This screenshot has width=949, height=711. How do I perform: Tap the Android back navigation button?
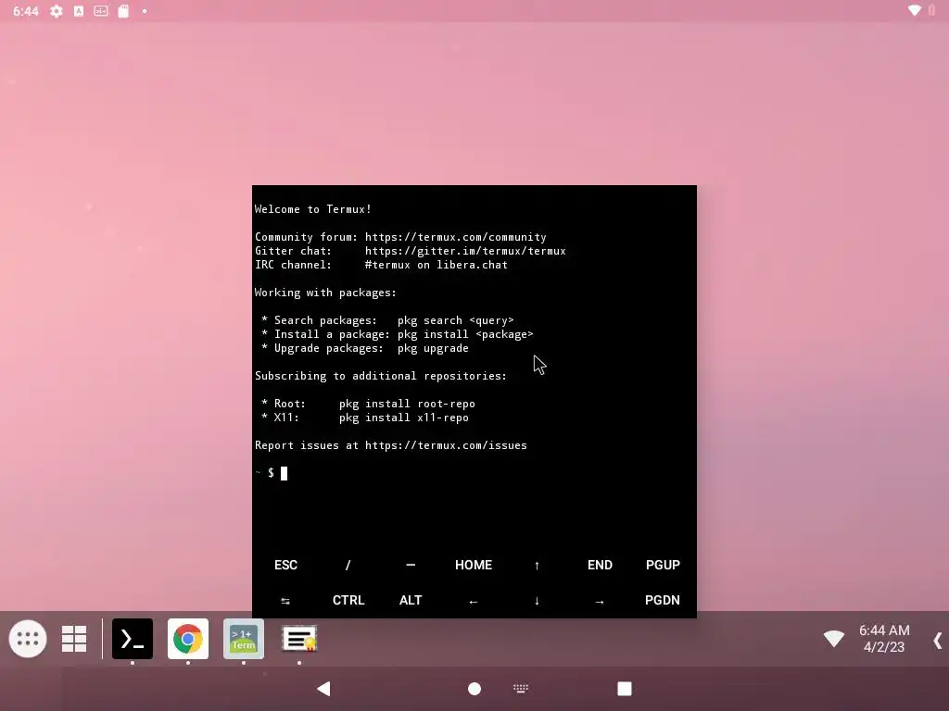[323, 689]
